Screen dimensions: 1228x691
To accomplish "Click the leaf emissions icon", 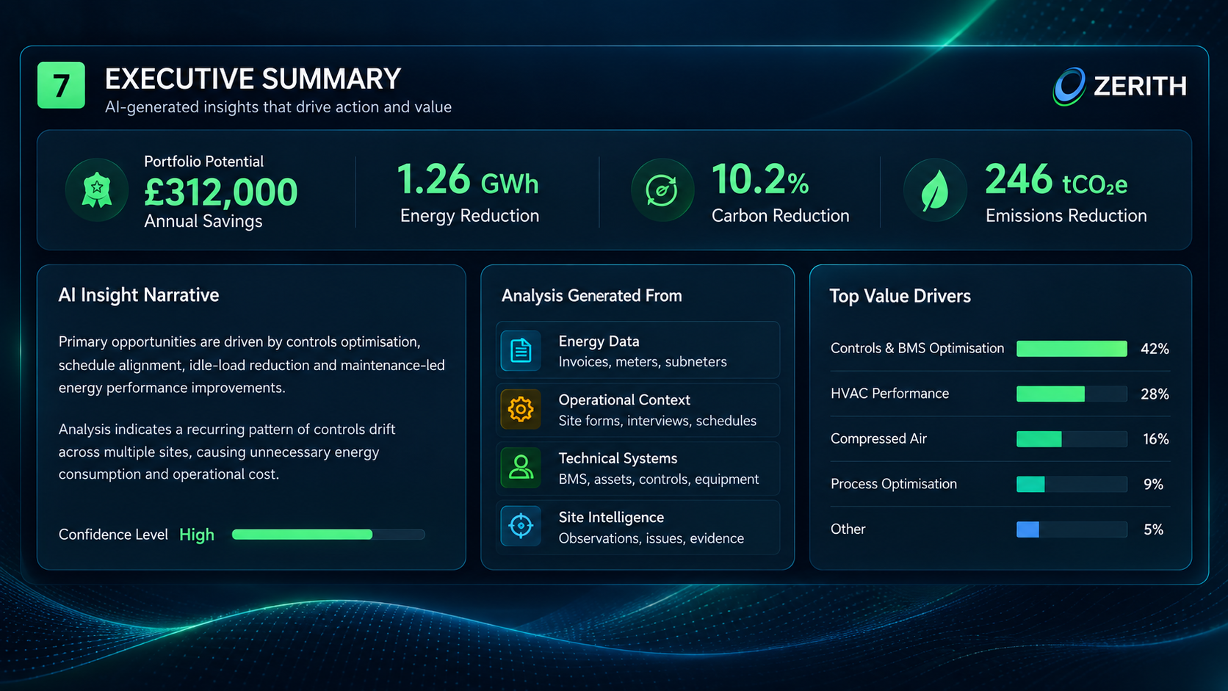I will (x=935, y=190).
